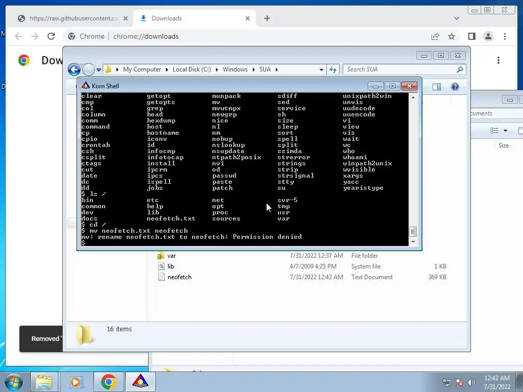This screenshot has height=392, width=523.
Task: Click the var folder icon
Action: click(x=161, y=256)
